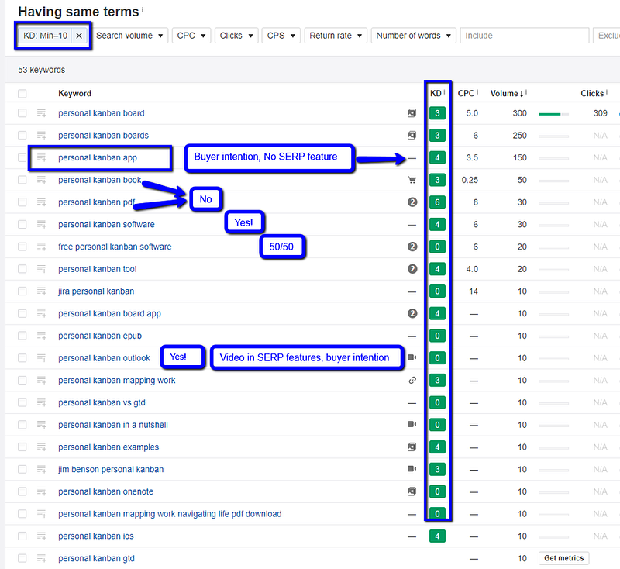
Task: SERP features count icon for personal kanban tool
Action: click(412, 269)
